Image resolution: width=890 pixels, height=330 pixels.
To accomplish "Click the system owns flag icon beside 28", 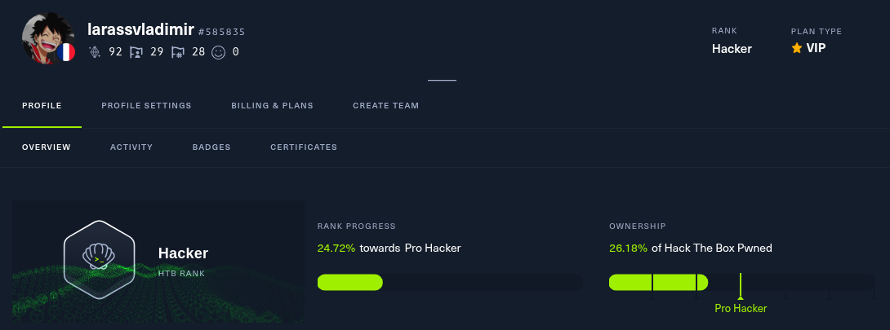I will (178, 52).
